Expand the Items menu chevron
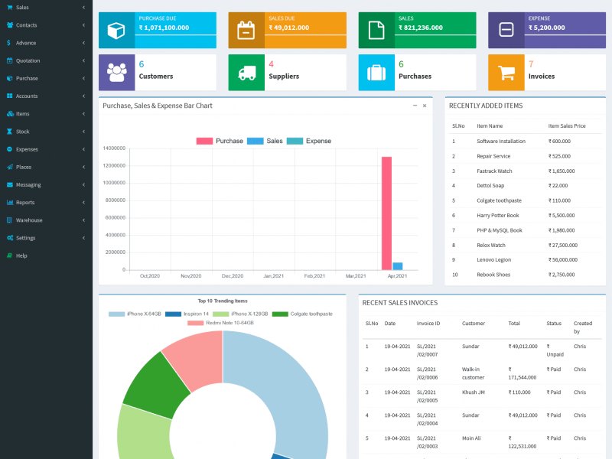612x459 pixels. (x=83, y=114)
